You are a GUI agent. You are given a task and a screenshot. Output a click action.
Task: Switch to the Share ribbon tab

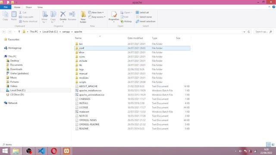pyautogui.click(x=29, y=7)
